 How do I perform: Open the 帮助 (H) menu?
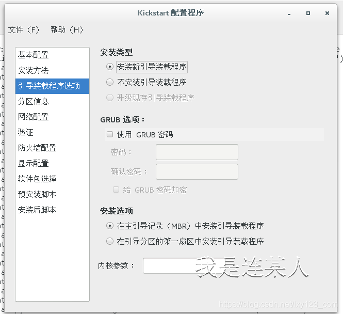click(x=67, y=29)
